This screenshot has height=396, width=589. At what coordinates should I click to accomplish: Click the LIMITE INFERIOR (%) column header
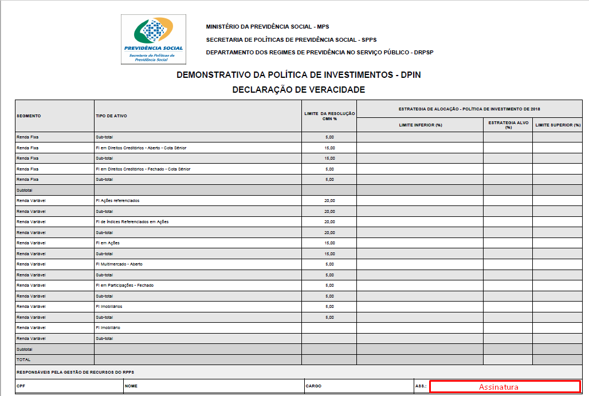pos(420,125)
